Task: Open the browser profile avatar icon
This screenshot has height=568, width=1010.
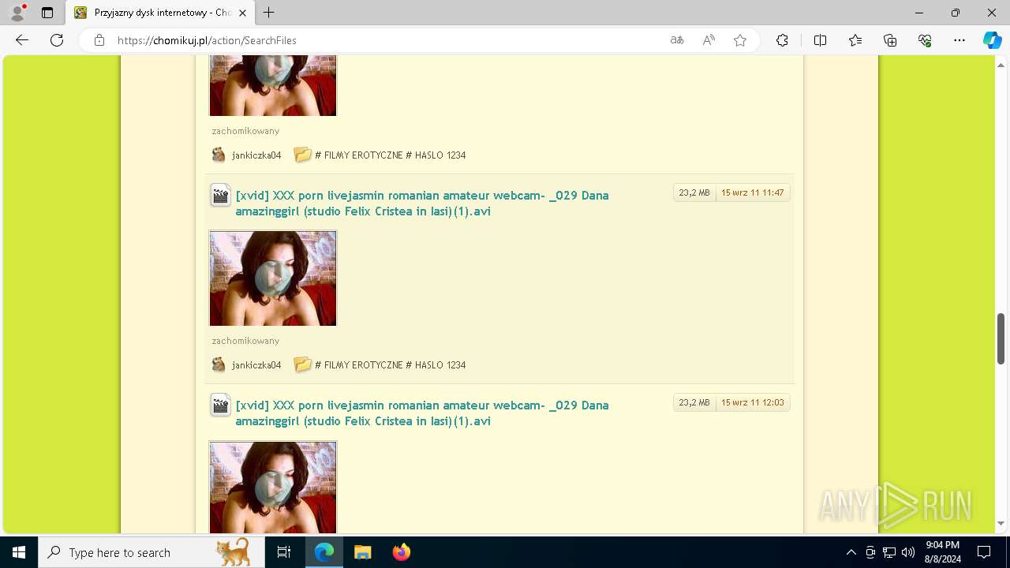Action: (17, 13)
